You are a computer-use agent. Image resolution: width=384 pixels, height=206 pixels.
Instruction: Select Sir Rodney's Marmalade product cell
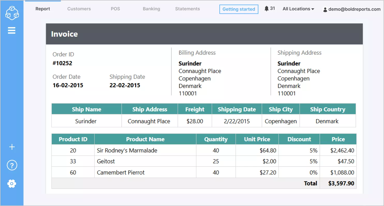coord(145,150)
